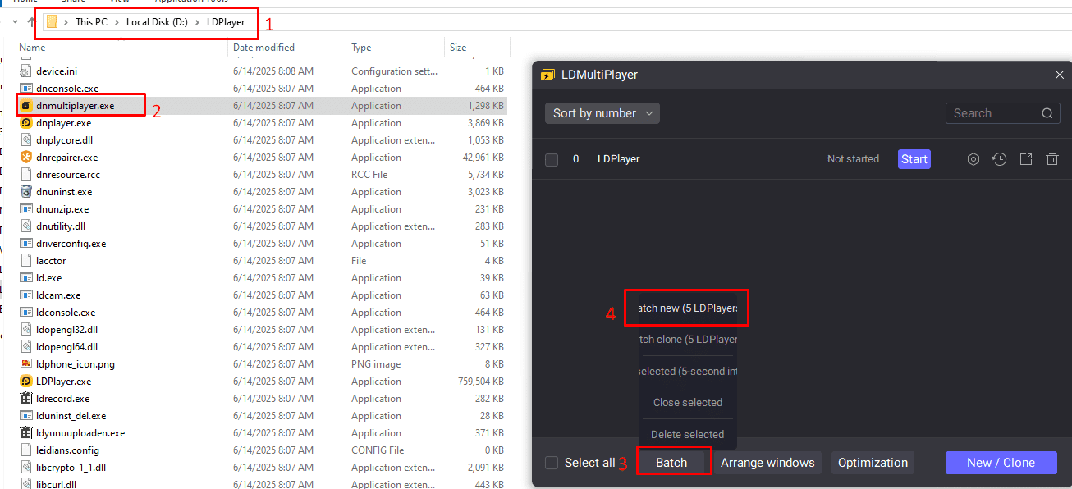
Task: Choose the selected (5-second interval) menu entry
Action: tap(688, 371)
